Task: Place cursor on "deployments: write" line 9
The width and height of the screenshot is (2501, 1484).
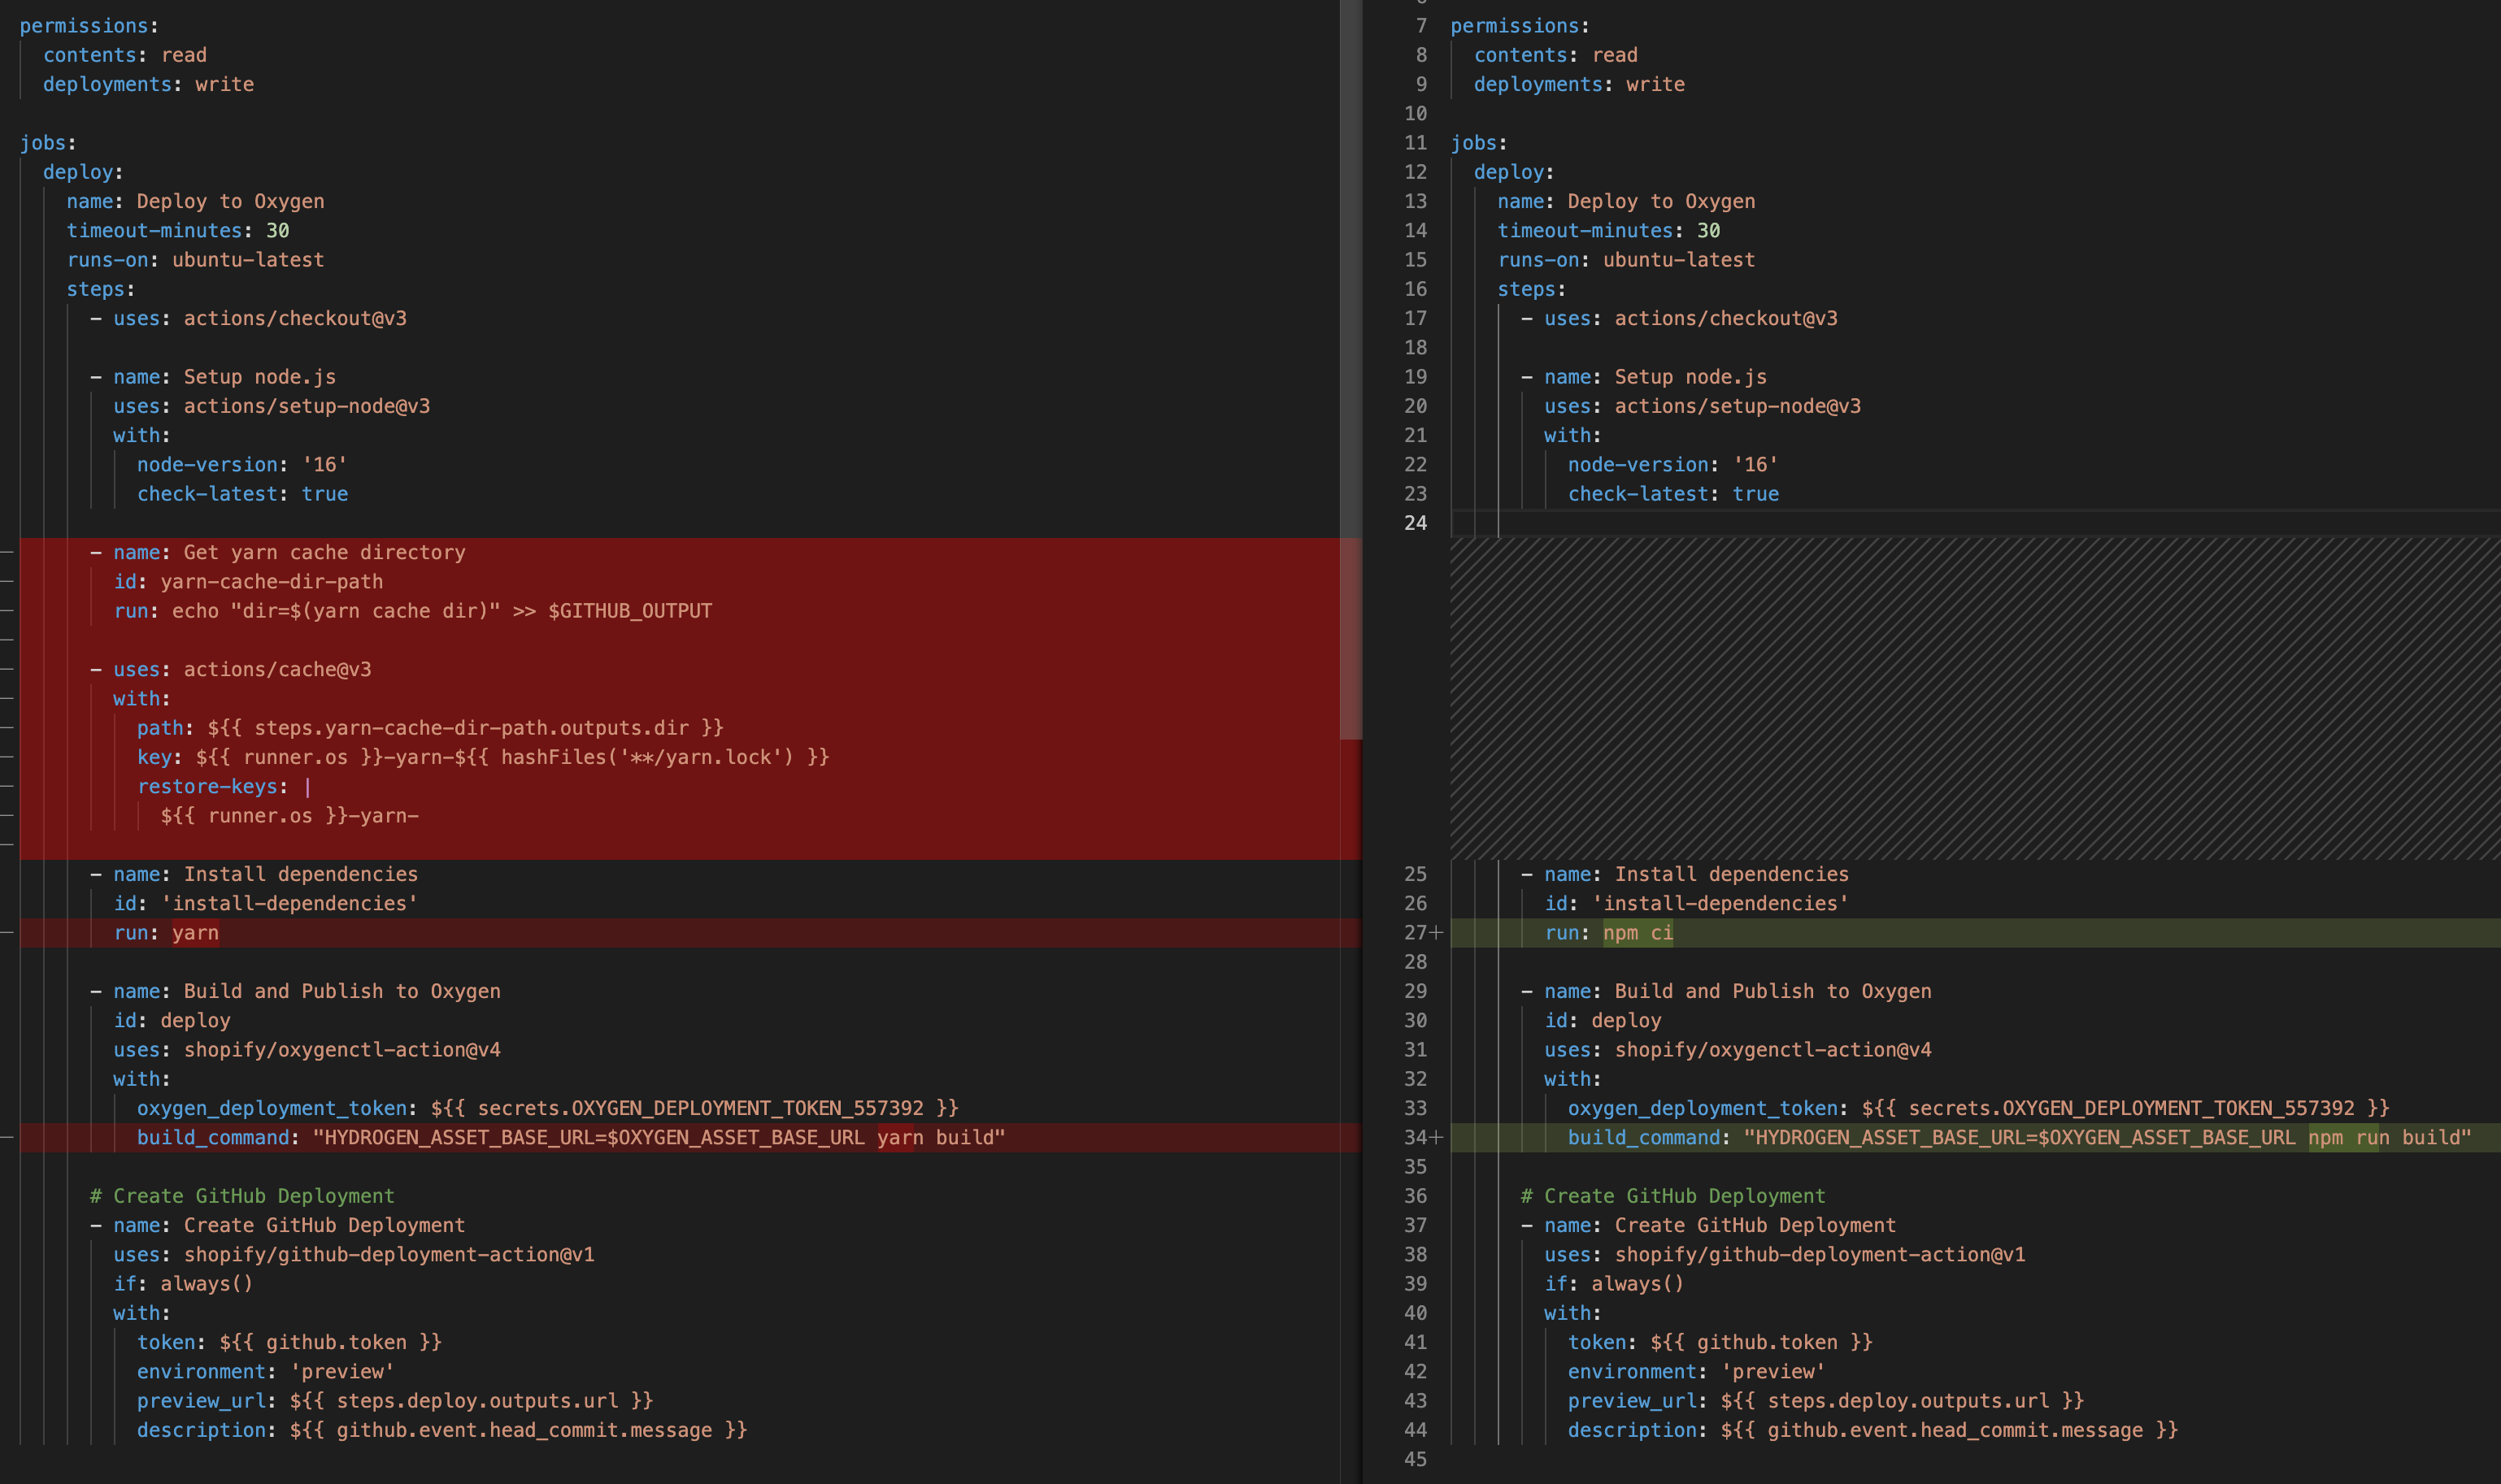Action: pos(1579,84)
